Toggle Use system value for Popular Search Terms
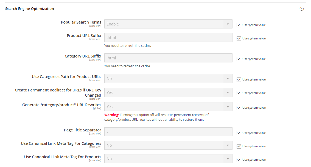 tap(239, 25)
